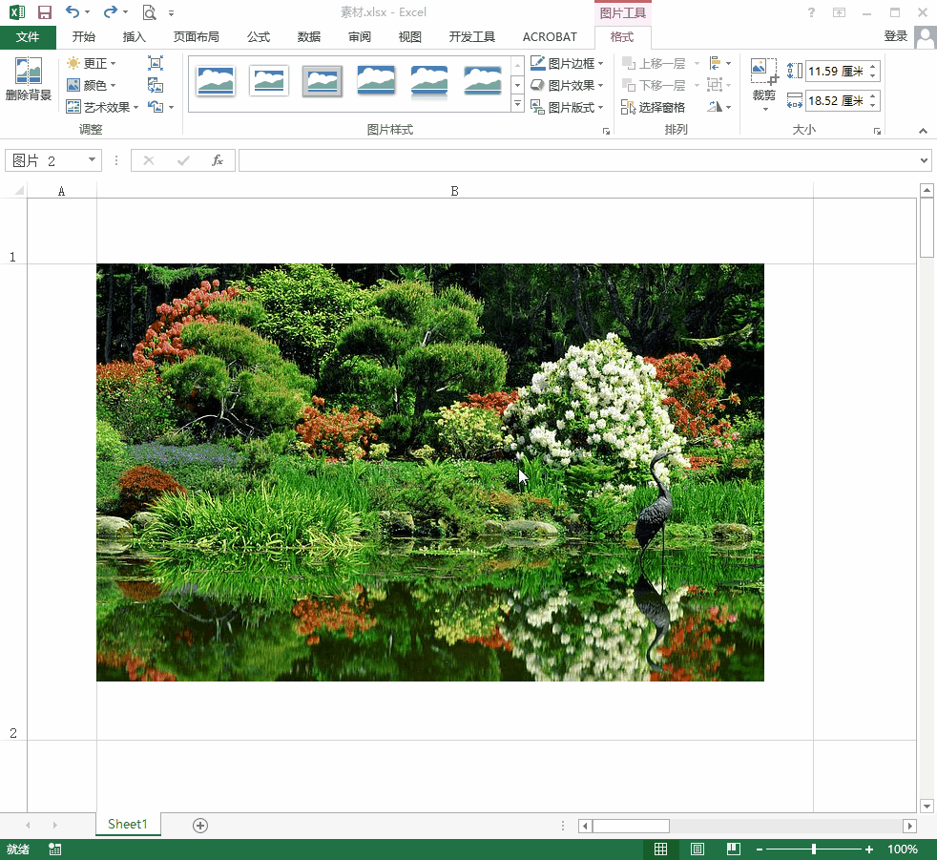
Task: Switch to Page Break Preview icon
Action: coord(733,850)
